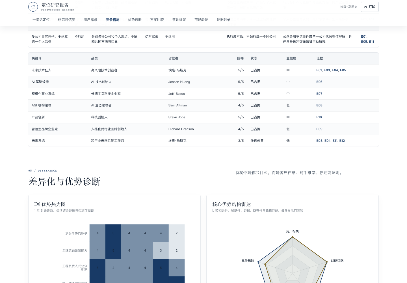
Task: Click the Steve Jobs cell
Action: click(x=177, y=117)
